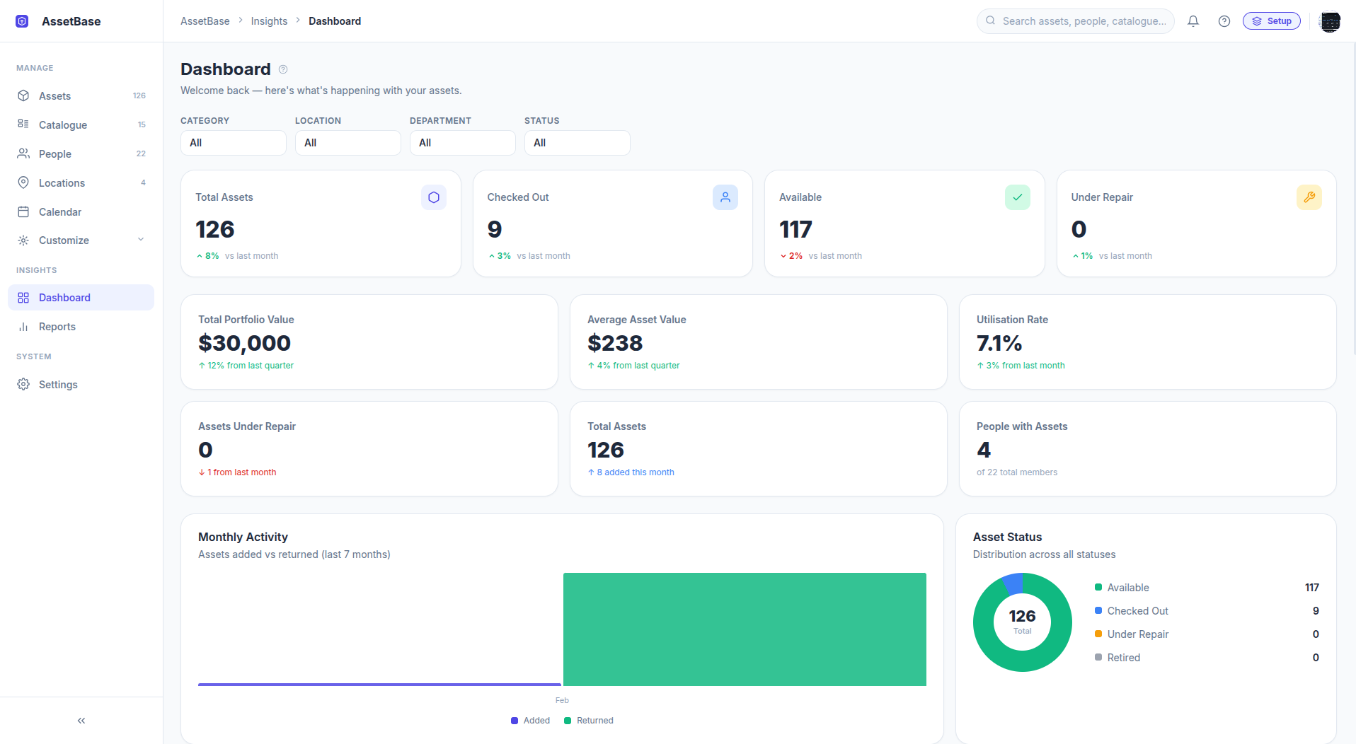Toggle the Returned series in chart legend

(x=588, y=720)
